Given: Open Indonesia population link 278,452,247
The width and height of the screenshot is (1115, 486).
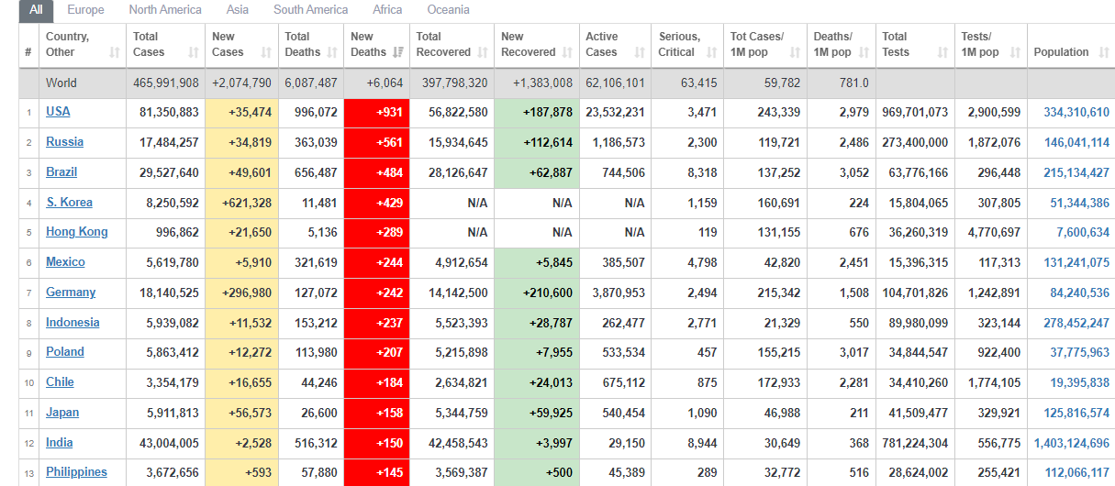Looking at the screenshot, I should click(x=1076, y=323).
